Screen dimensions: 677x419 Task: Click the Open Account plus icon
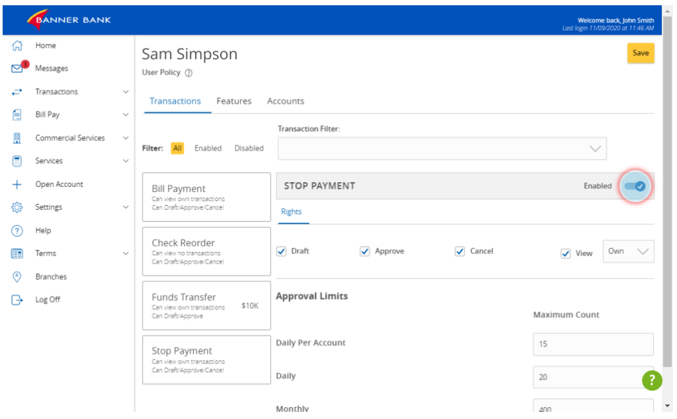(16, 183)
